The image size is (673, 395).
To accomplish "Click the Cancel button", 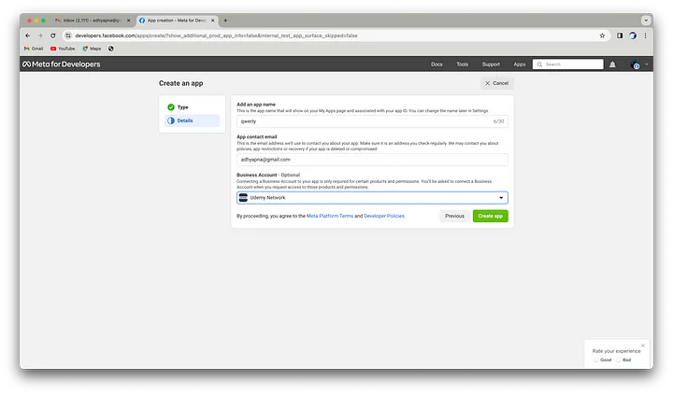I will coord(496,83).
